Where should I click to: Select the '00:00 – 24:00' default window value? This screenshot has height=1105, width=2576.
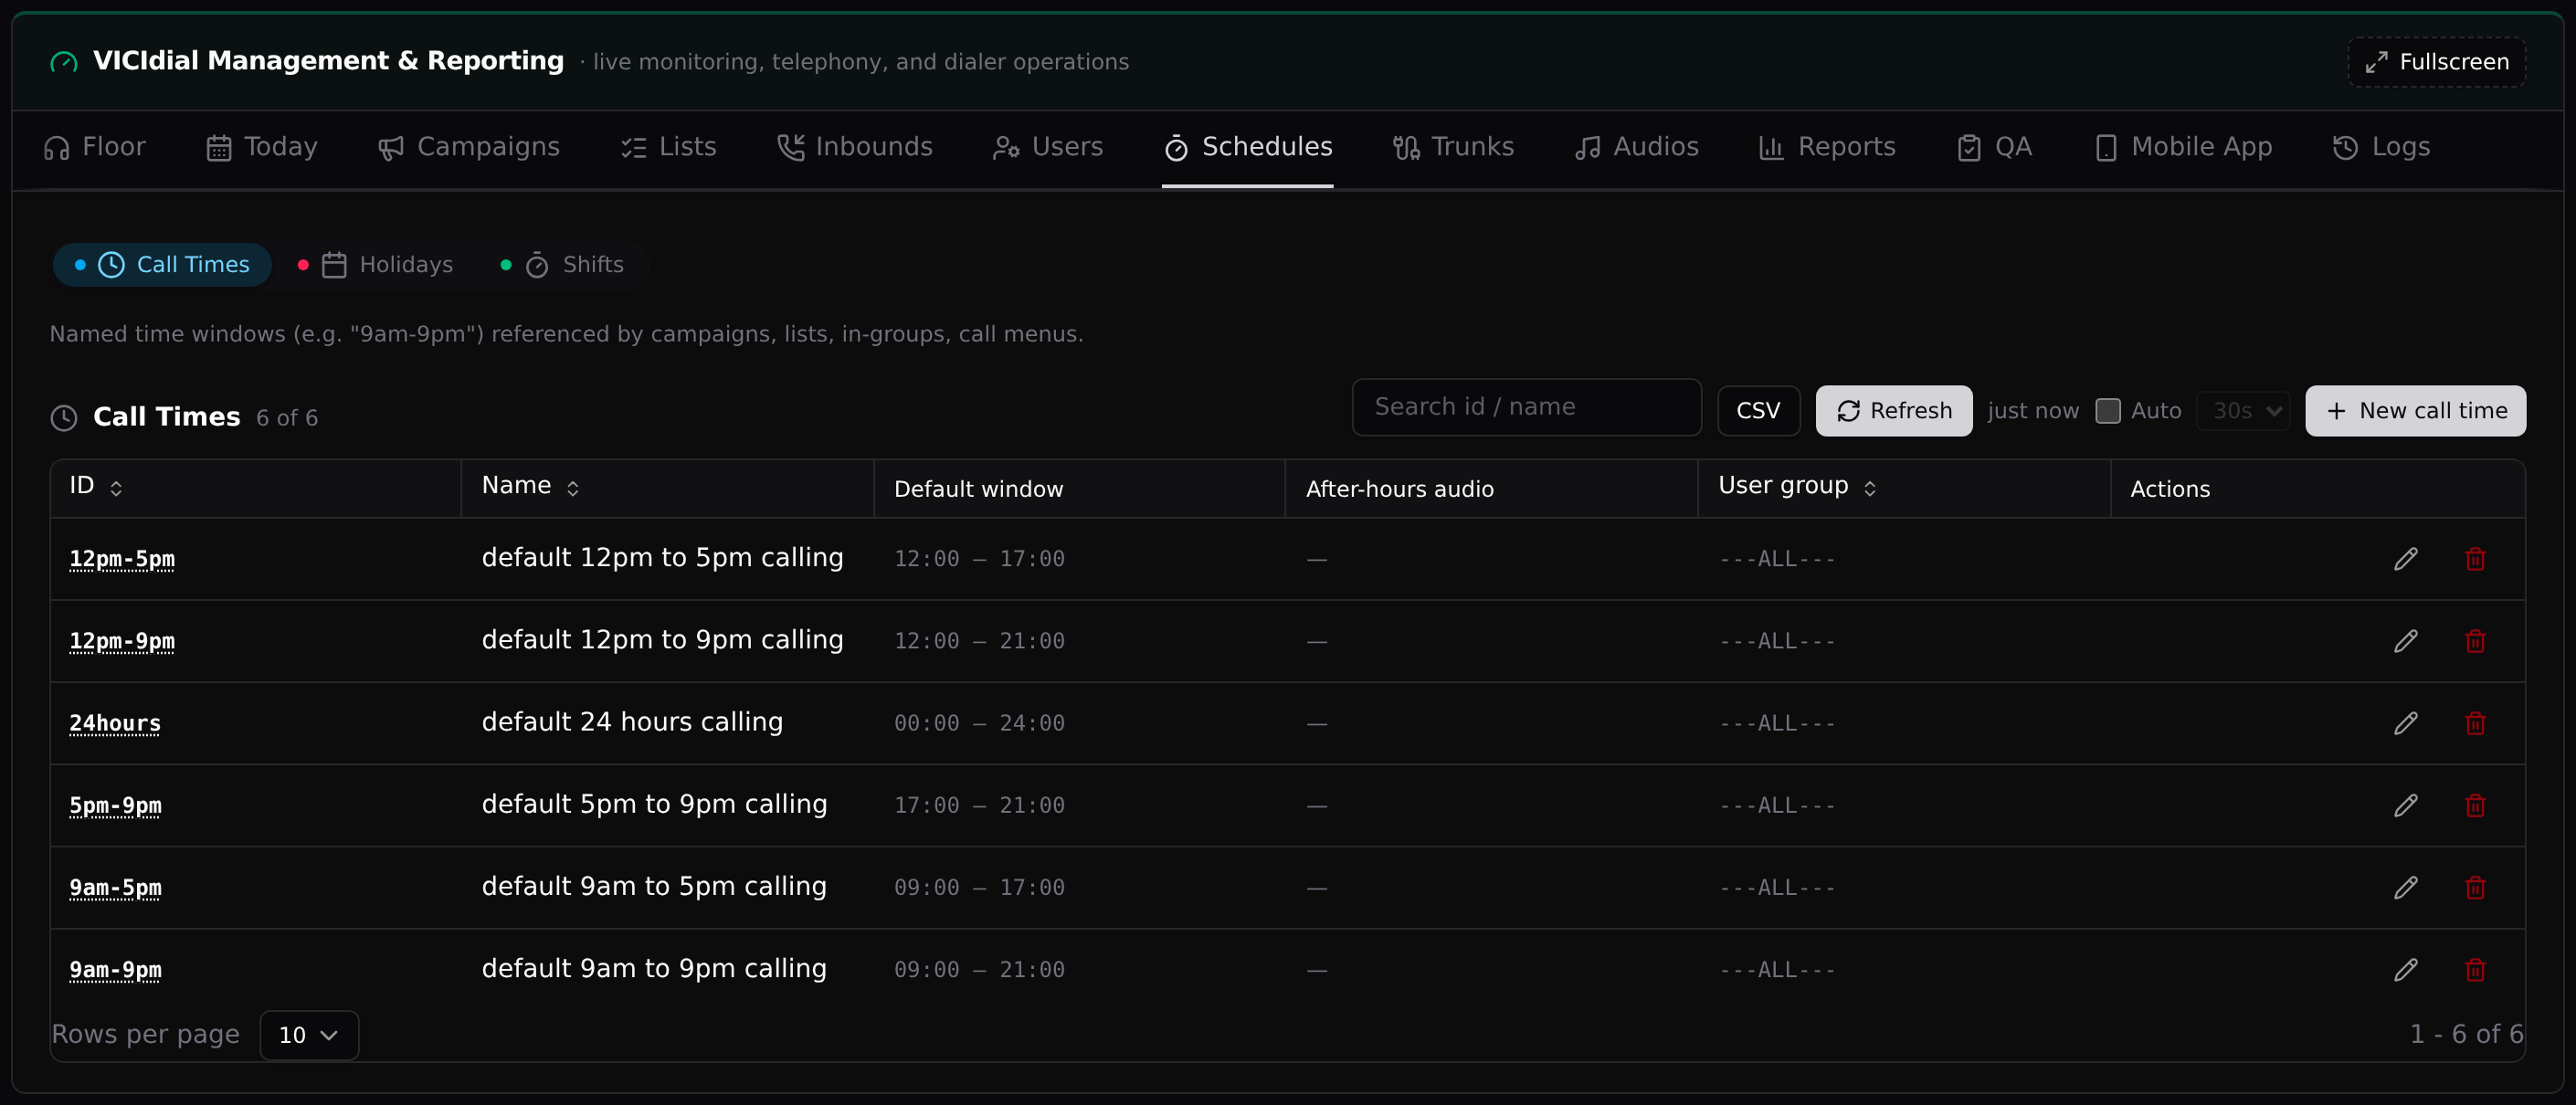tap(979, 723)
